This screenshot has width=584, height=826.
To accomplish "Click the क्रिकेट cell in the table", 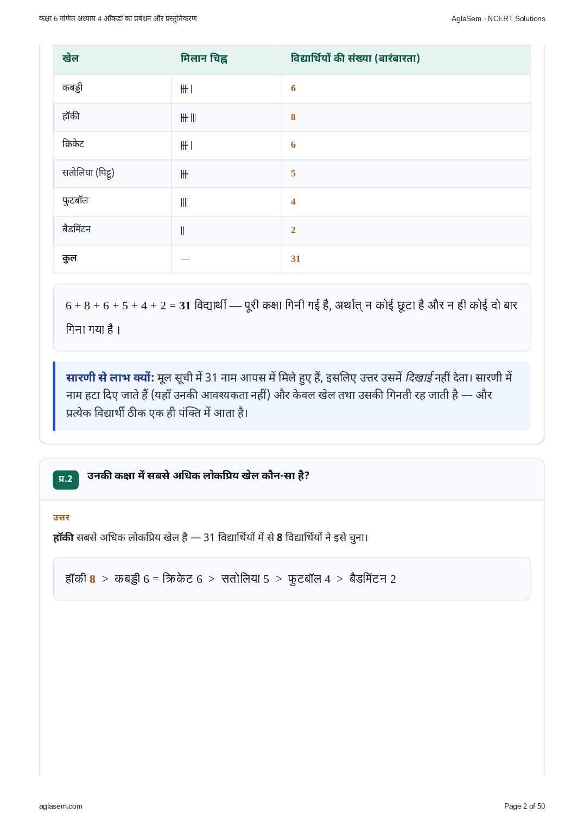I will click(73, 144).
